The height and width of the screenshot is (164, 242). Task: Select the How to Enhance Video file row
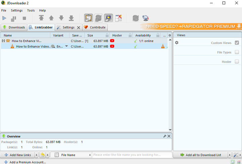pyautogui.click(x=84, y=46)
